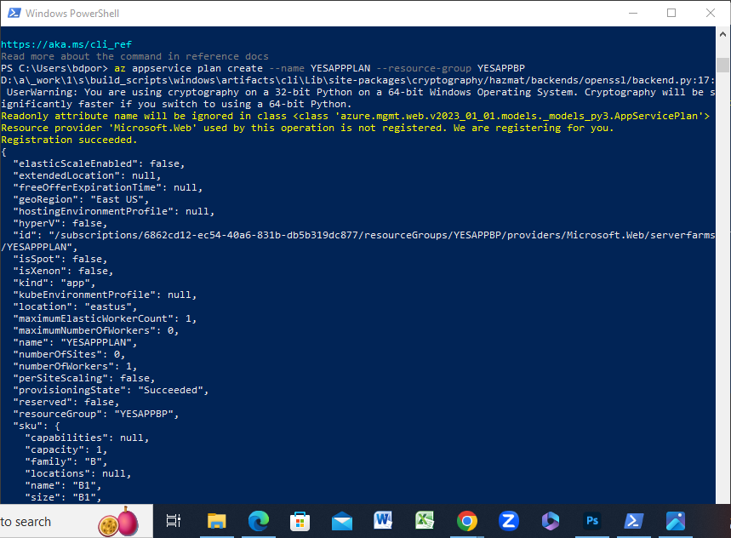Click the taskbar search box
Image resolution: width=731 pixels, height=538 pixels.
(x=76, y=521)
